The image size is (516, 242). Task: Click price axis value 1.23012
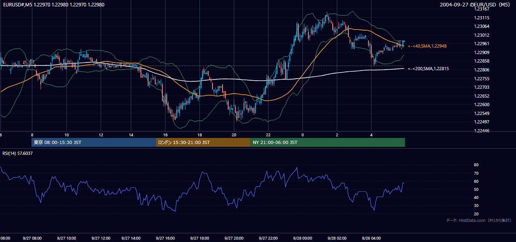(x=481, y=35)
